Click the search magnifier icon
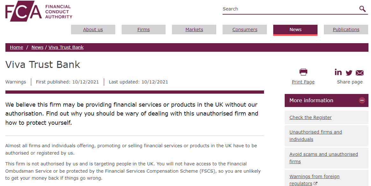Viewport: 371px width, 186px height. (362, 9)
